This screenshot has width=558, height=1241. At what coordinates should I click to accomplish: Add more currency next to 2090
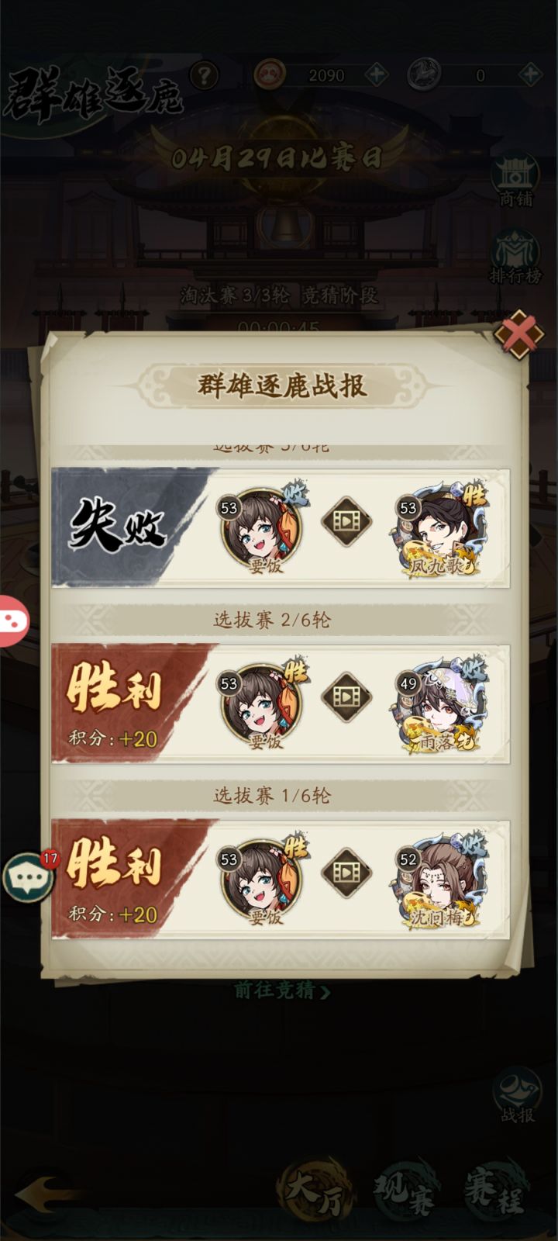pos(377,75)
